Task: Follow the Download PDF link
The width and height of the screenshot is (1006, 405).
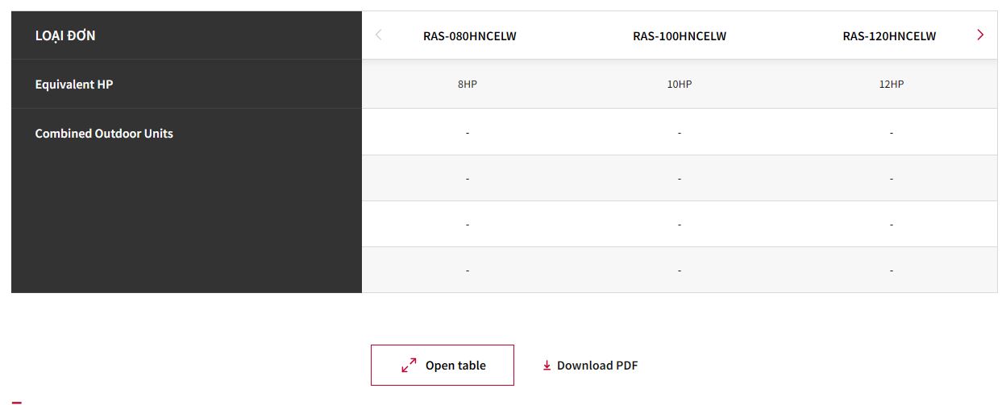Action: tap(597, 366)
